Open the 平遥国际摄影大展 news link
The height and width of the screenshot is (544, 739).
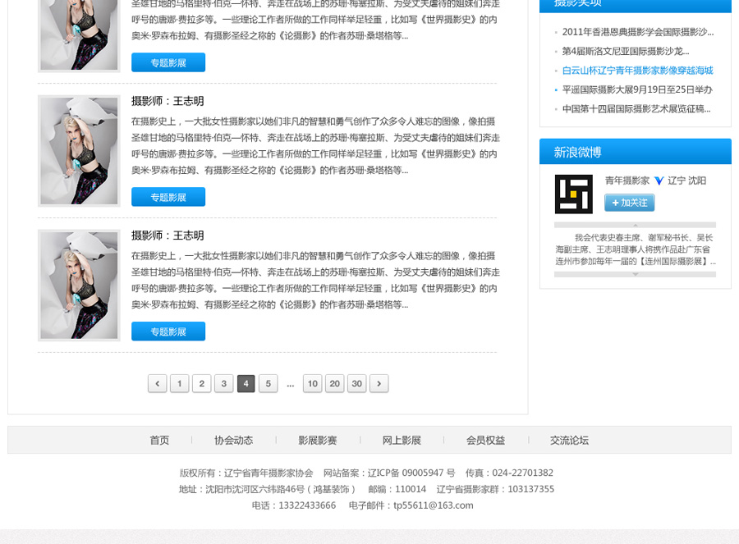coord(637,89)
